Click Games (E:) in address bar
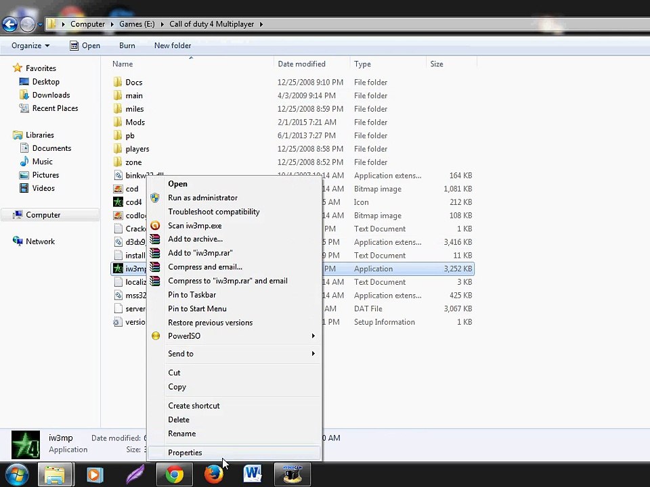Screen dimensions: 650x487 (x=137, y=24)
